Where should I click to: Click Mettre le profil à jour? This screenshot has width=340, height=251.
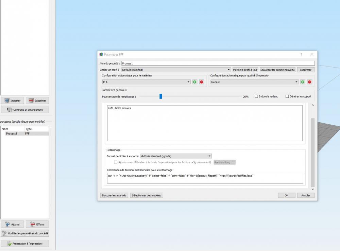pyautogui.click(x=245, y=70)
